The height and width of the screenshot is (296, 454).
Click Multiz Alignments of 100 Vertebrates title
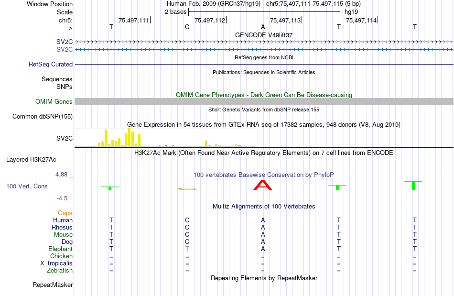264,206
